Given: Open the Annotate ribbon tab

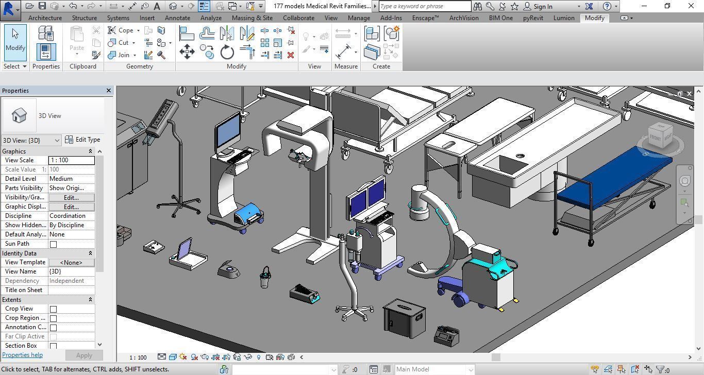Looking at the screenshot, I should tap(177, 18).
